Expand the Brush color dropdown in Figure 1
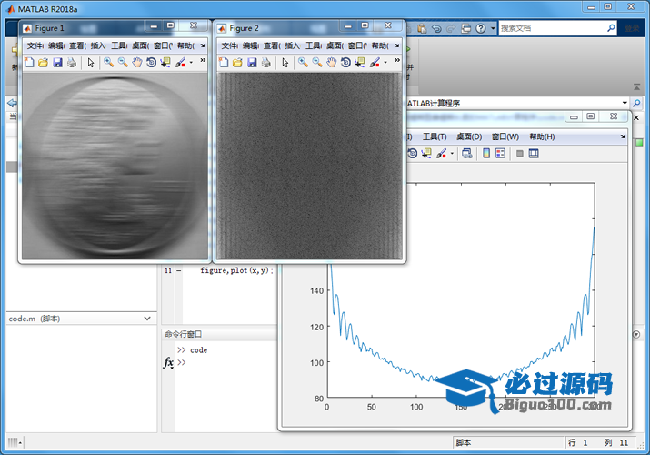 click(x=191, y=63)
